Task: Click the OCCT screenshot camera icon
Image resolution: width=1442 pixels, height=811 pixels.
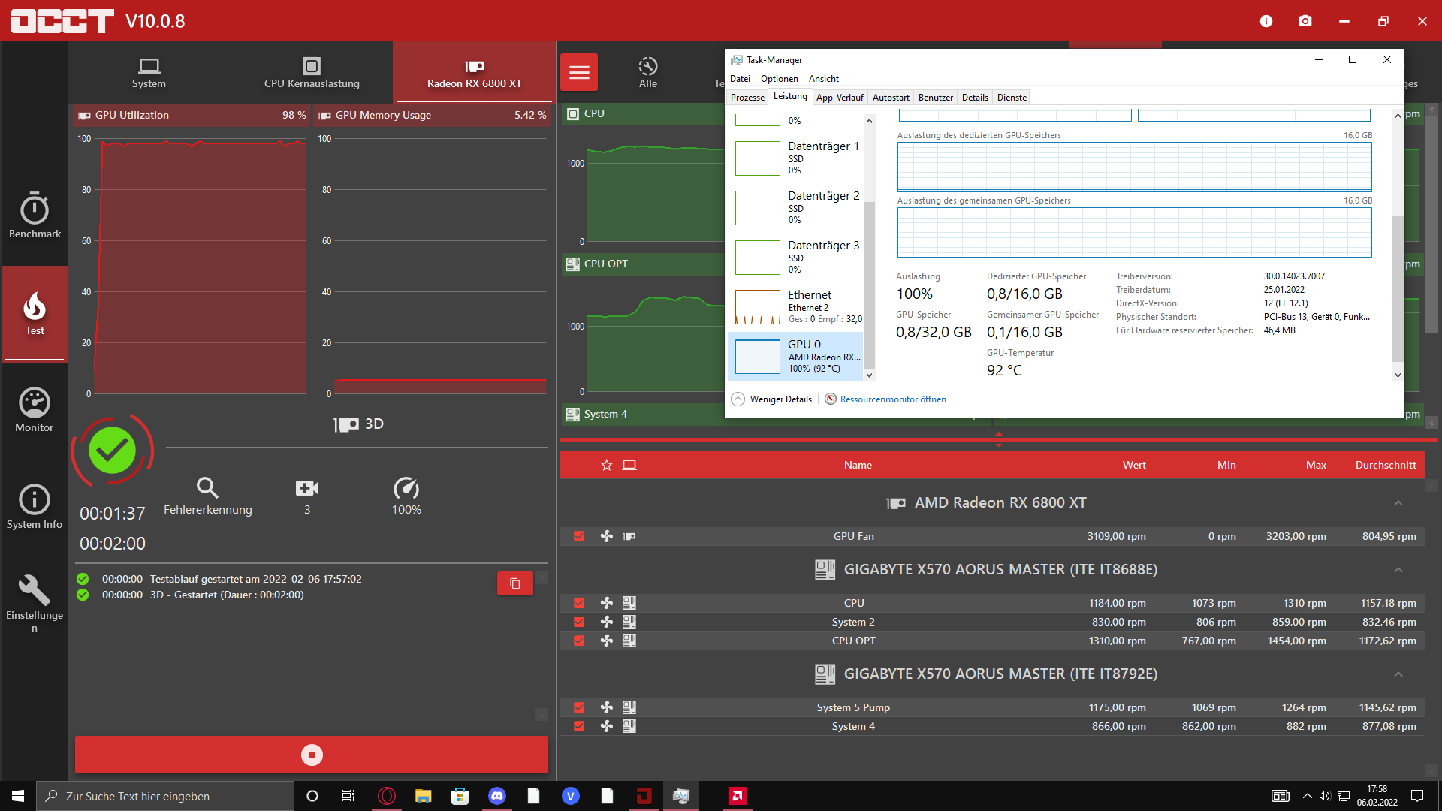Action: (x=1305, y=21)
